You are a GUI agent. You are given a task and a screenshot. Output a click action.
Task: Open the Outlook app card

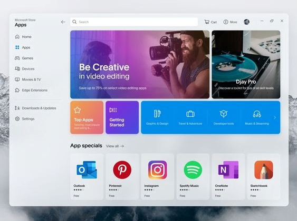point(87,177)
